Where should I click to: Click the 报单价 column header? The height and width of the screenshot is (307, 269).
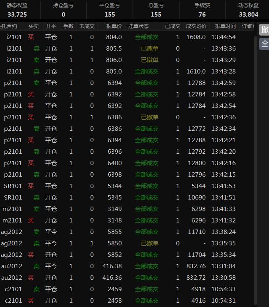[114, 26]
